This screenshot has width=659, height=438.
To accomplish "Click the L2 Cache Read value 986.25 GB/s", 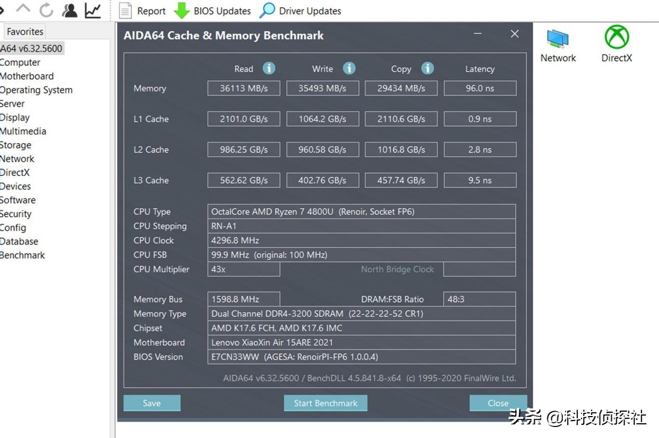I will coord(244,150).
